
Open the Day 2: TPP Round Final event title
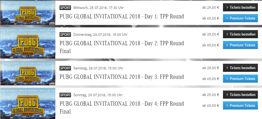click(122, 47)
